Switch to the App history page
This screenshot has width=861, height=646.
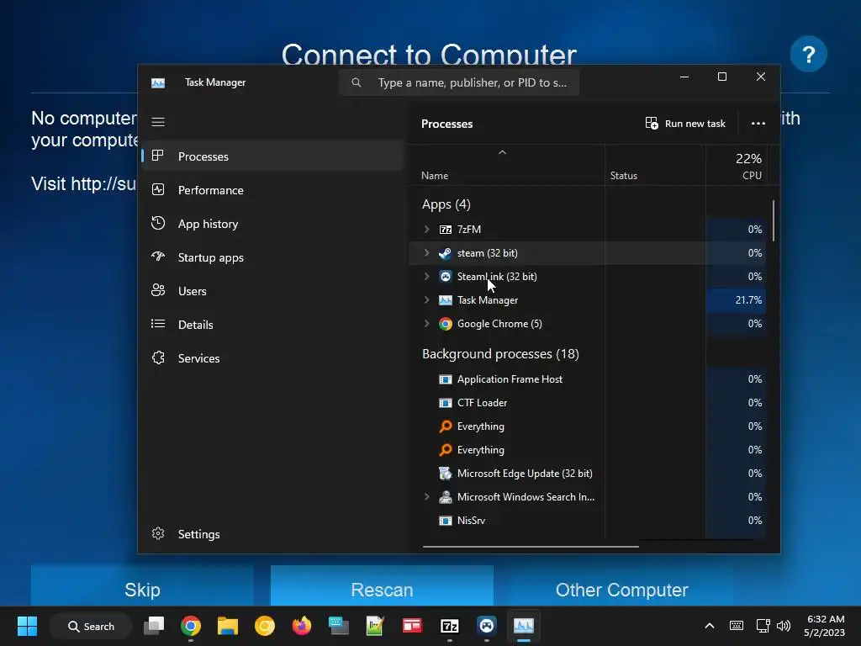(x=273, y=224)
